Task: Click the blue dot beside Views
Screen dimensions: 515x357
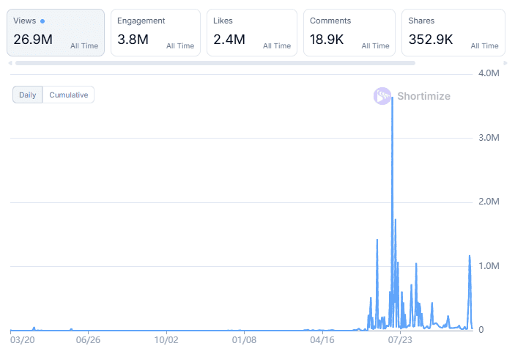Action: (42, 21)
